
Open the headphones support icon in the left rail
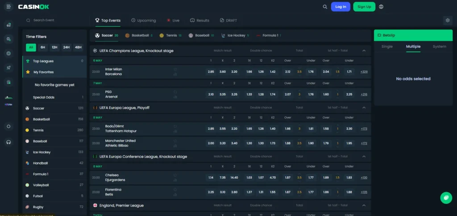click(8, 142)
